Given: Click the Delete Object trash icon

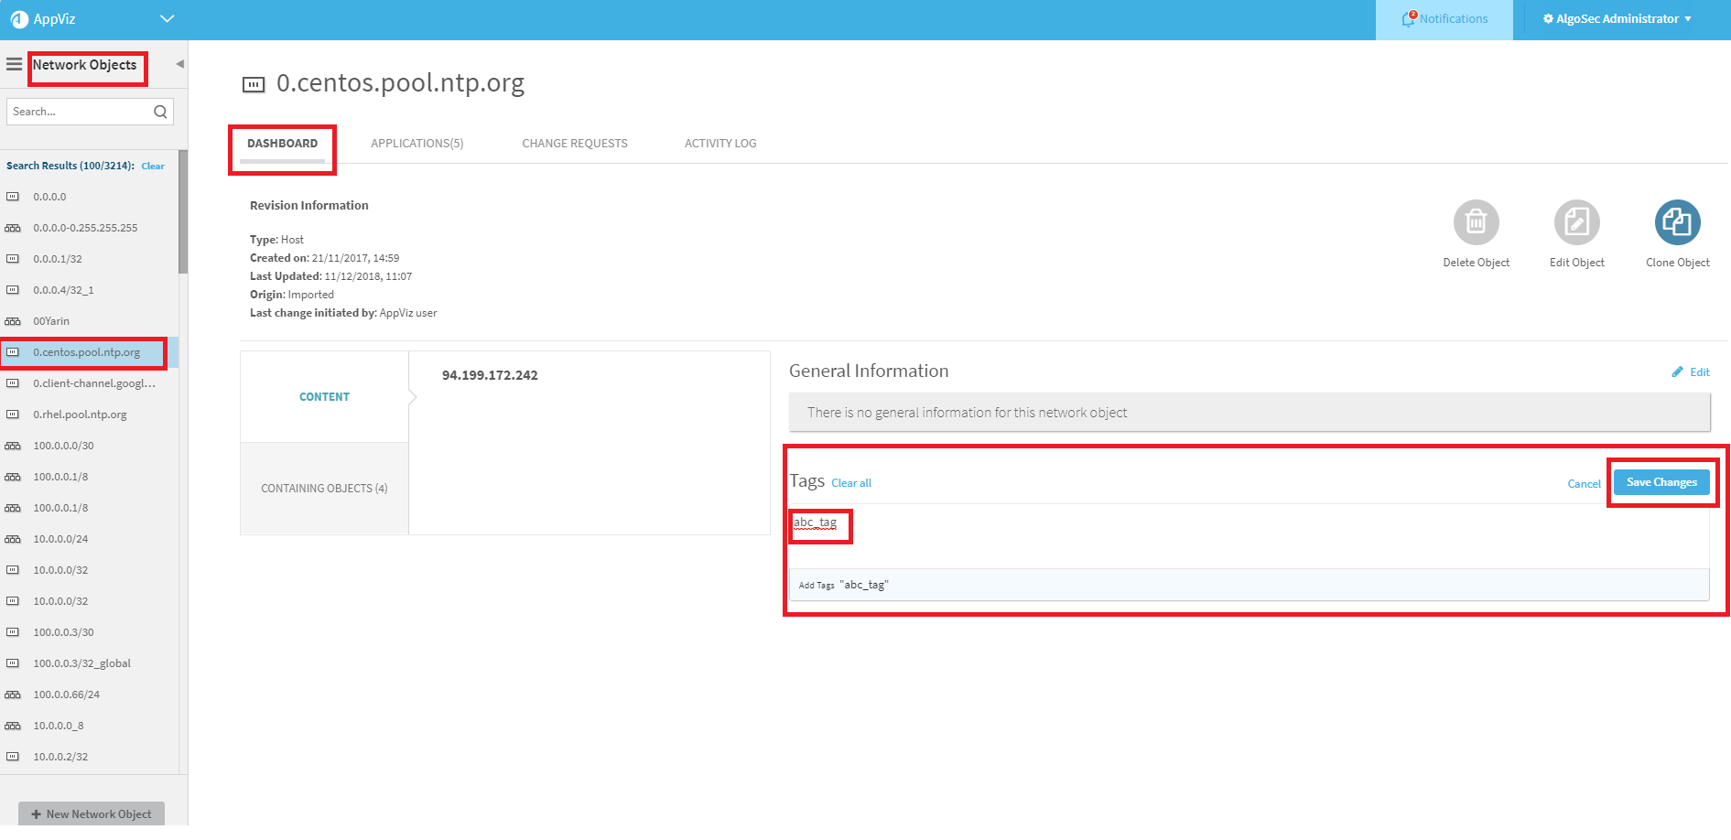Looking at the screenshot, I should 1476,222.
